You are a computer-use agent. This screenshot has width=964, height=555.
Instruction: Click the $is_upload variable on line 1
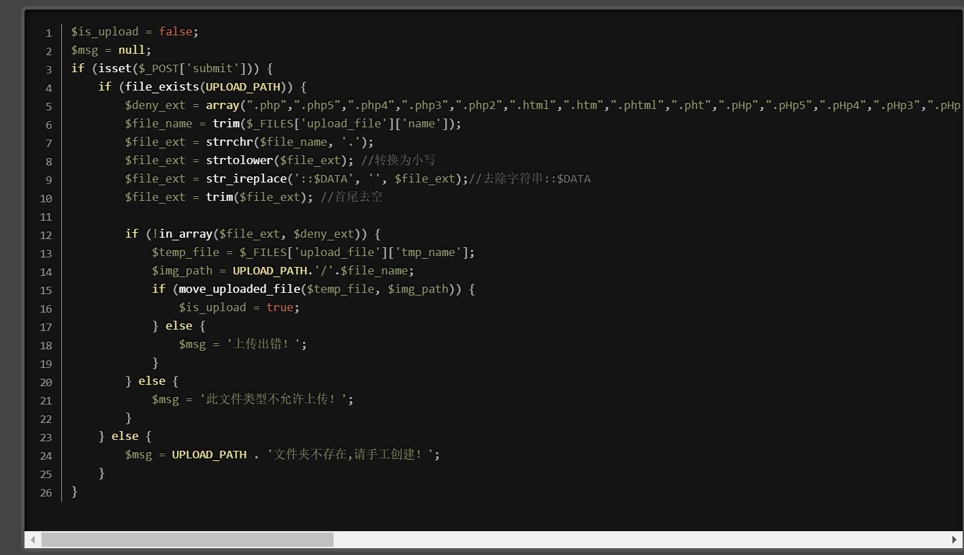click(x=104, y=32)
